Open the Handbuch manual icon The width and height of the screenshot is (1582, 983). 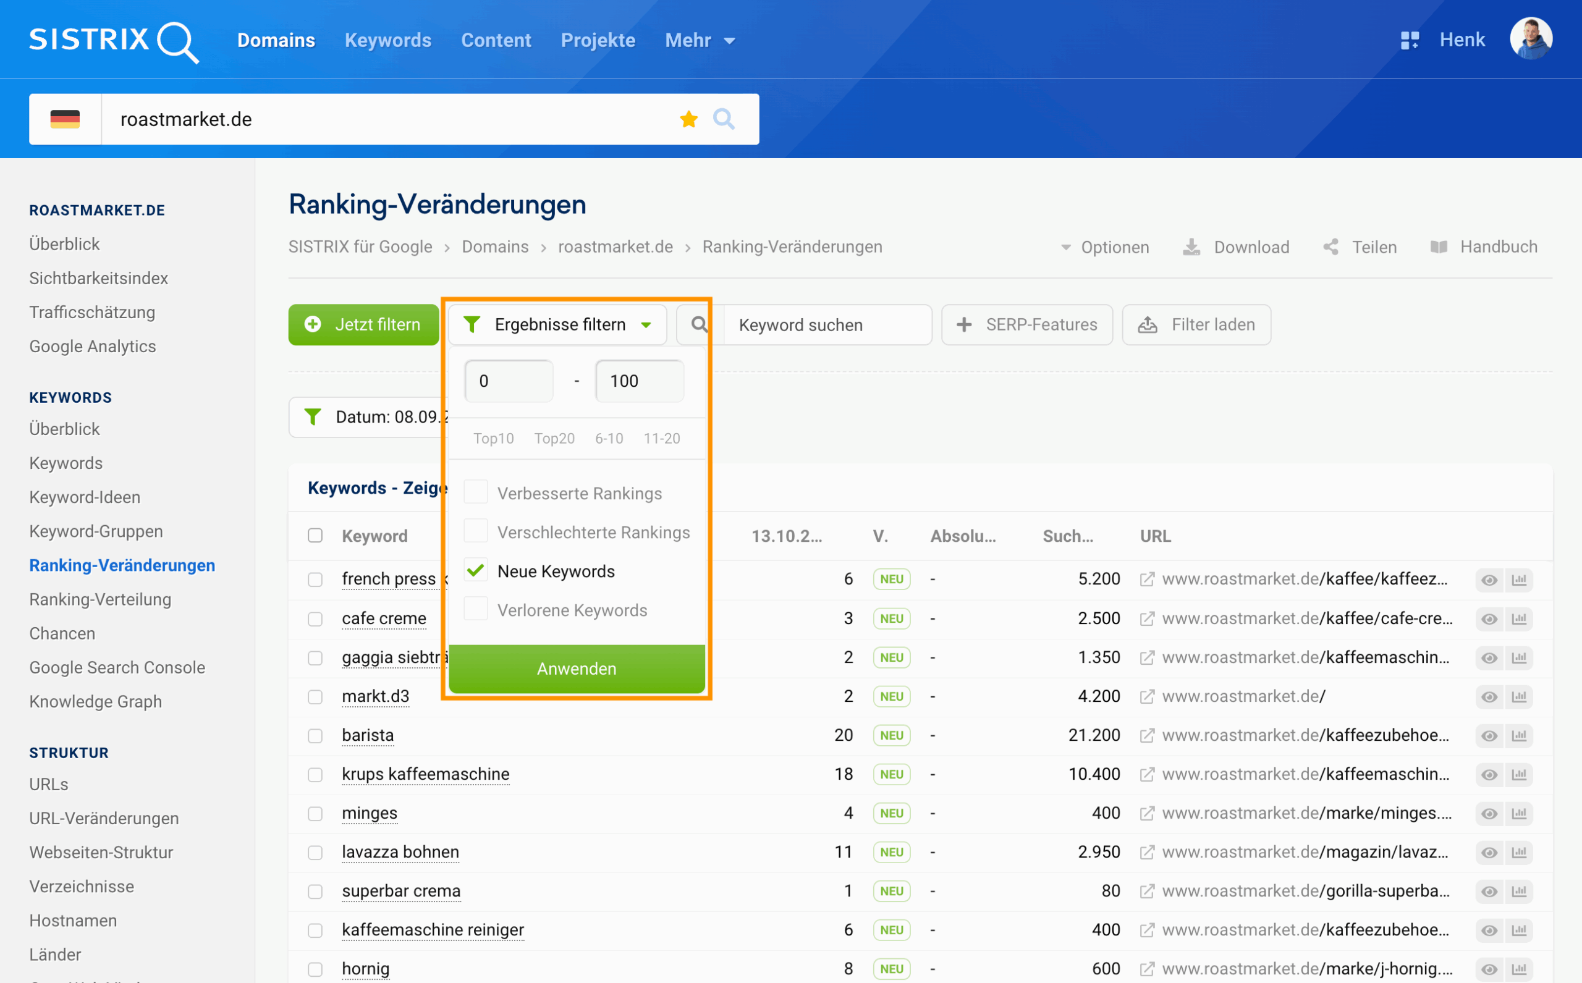[x=1438, y=247]
